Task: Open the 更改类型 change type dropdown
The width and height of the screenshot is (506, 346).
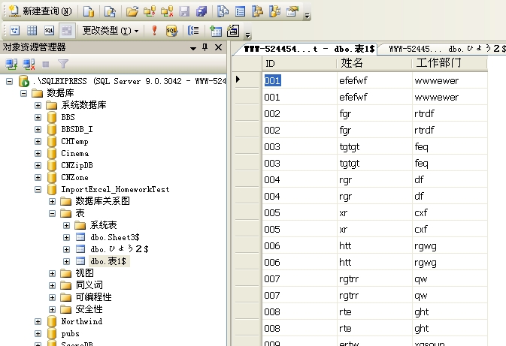Action: (110, 31)
